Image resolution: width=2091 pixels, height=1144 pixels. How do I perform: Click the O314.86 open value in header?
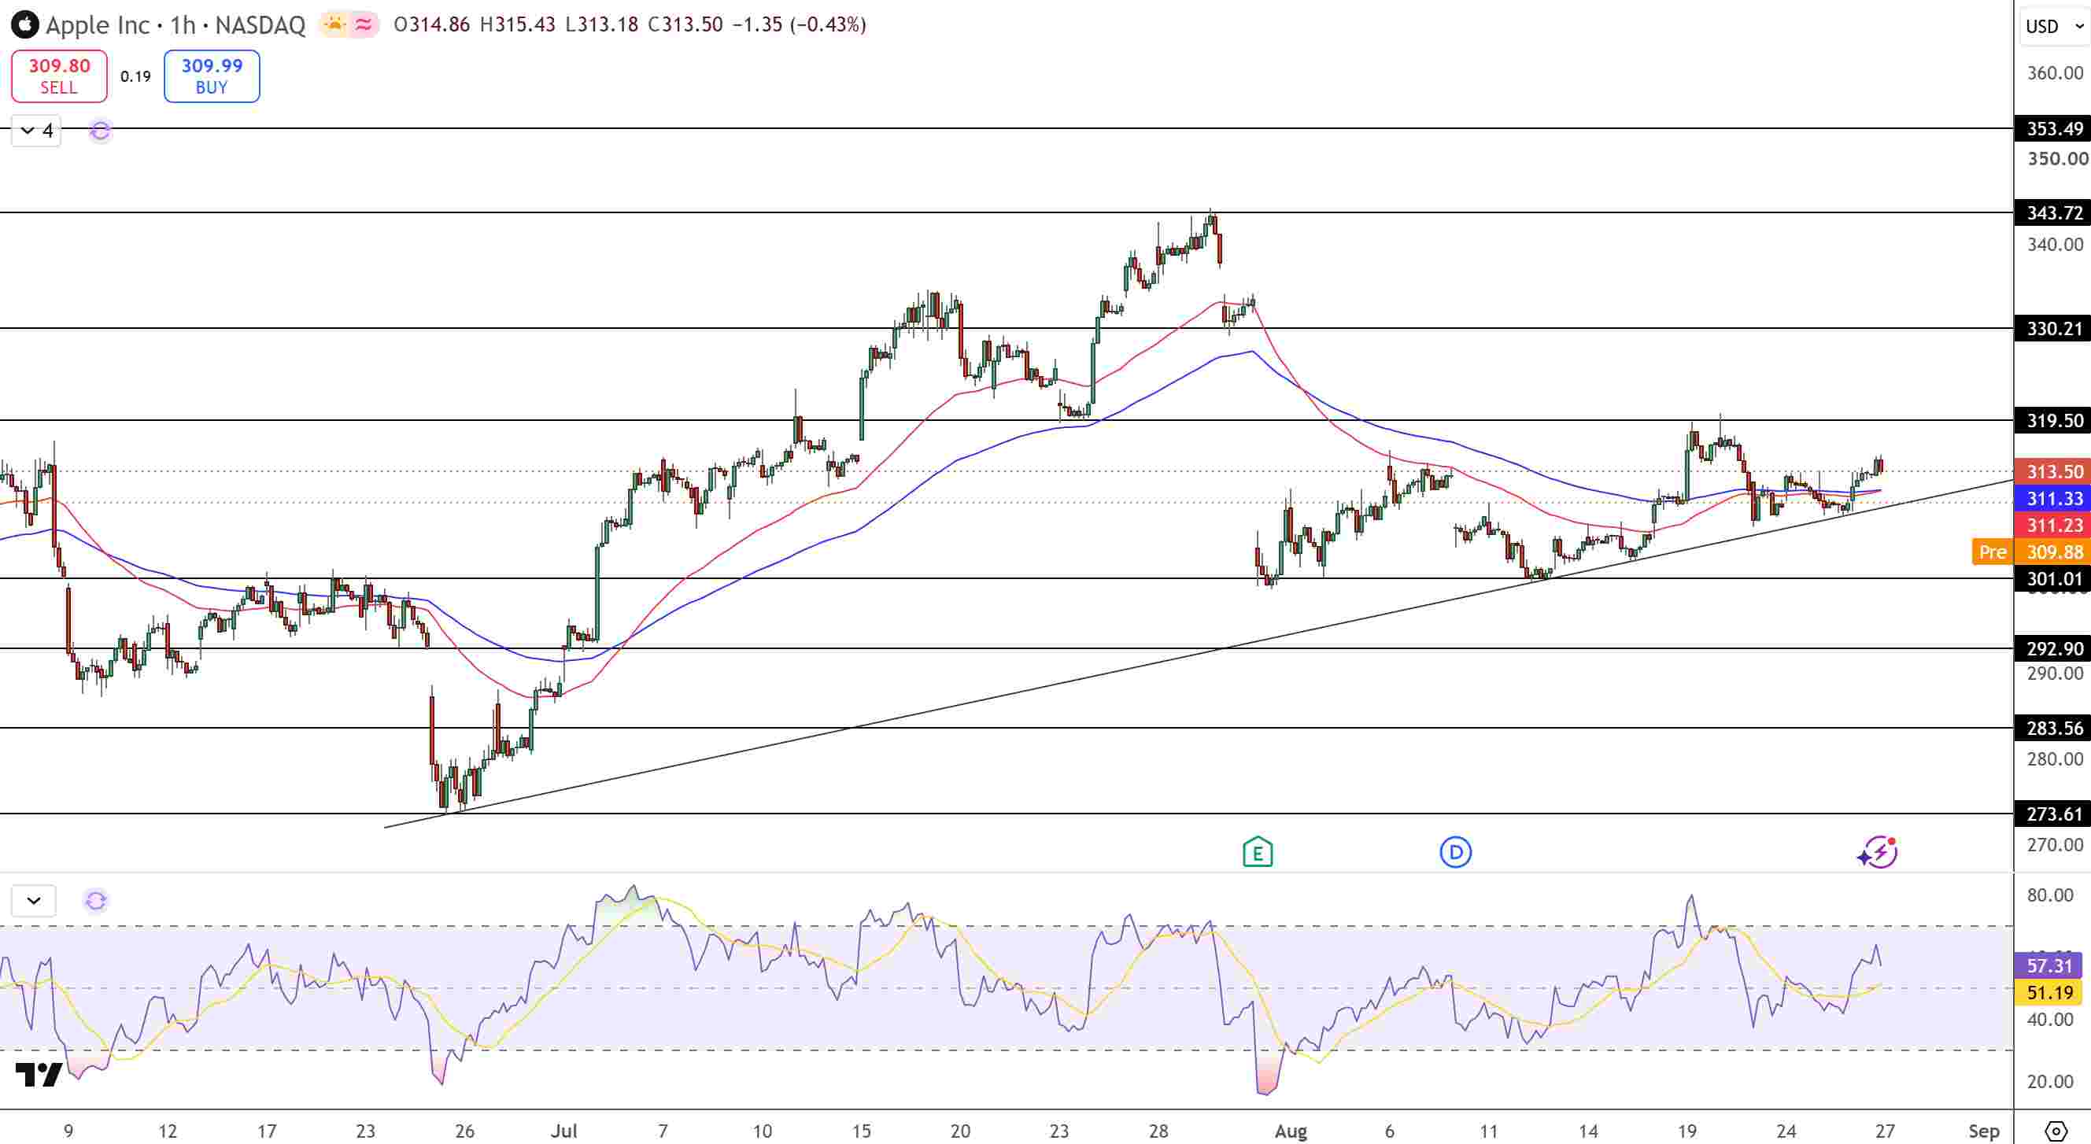(431, 24)
